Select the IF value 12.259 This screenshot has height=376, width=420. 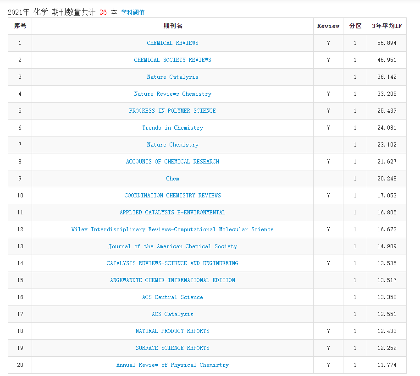387,348
